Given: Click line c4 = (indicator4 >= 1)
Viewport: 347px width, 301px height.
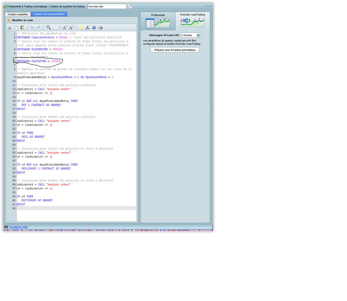Looking at the screenshot, I should click(x=34, y=188).
